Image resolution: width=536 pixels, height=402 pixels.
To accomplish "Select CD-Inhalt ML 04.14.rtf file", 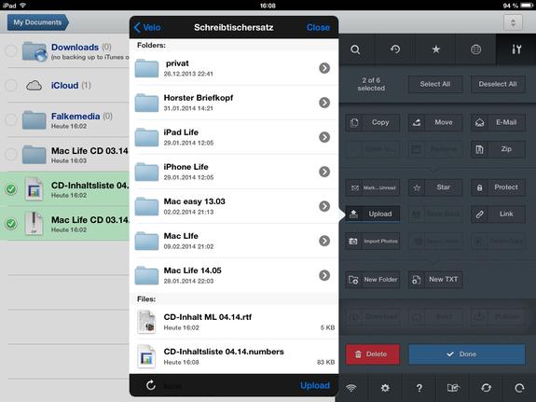I will pyautogui.click(x=234, y=322).
